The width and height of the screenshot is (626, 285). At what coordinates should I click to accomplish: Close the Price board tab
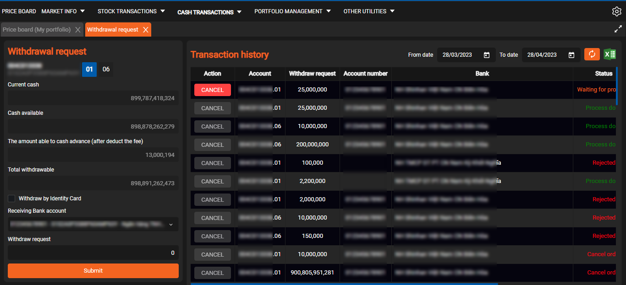coord(78,30)
